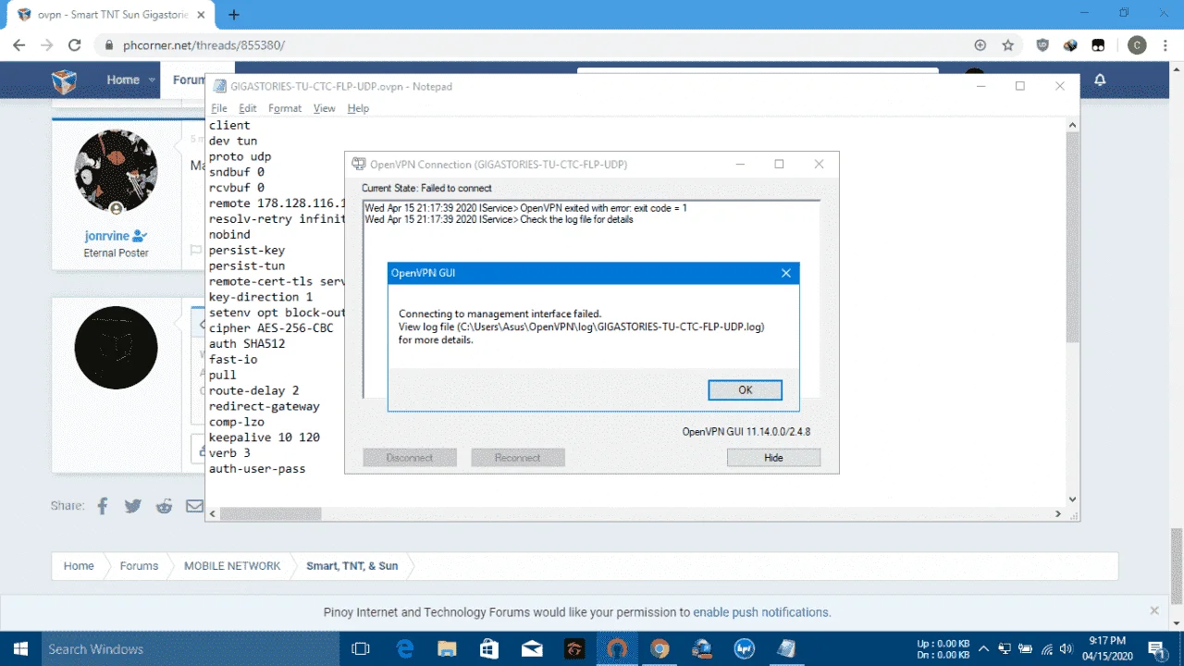Launch Microsoft Edge from taskbar
The height and width of the screenshot is (666, 1184).
click(x=405, y=648)
